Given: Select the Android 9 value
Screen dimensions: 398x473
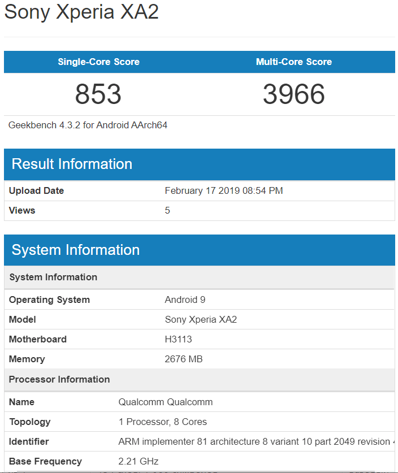Looking at the screenshot, I should (185, 300).
